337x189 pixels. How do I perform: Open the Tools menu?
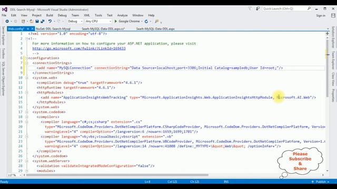point(98,15)
